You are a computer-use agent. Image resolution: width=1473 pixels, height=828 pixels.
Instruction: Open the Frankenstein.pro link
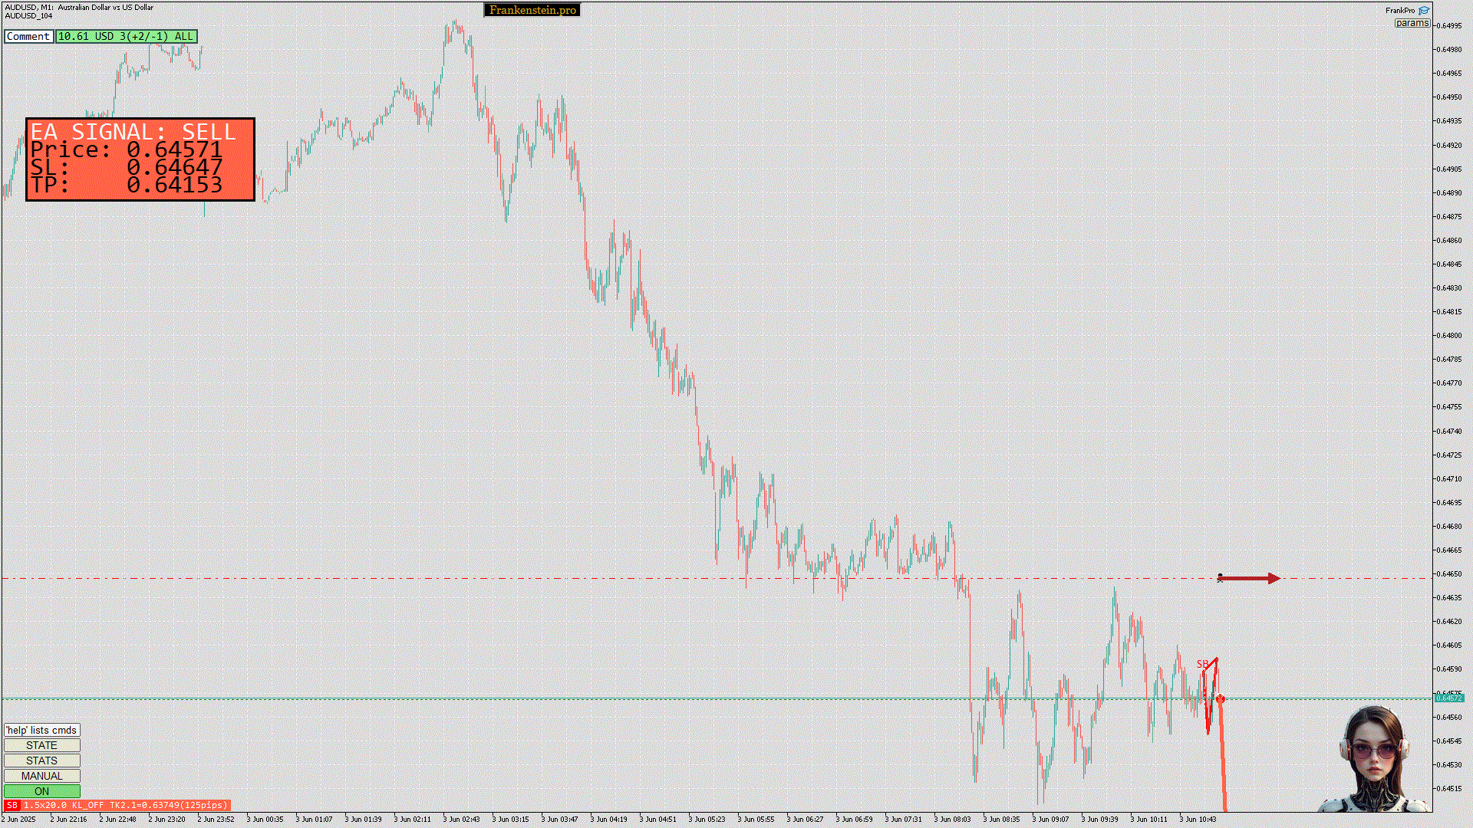point(532,10)
